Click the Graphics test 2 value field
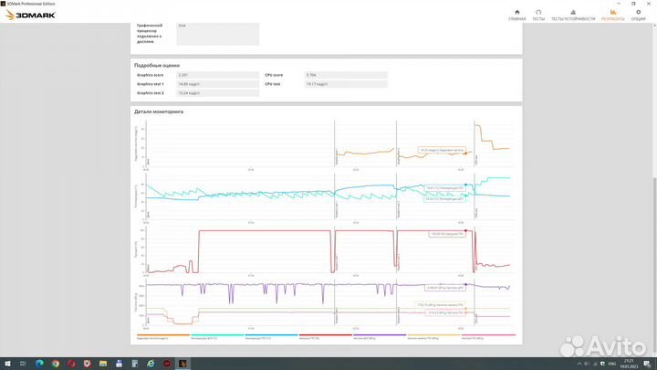Image resolution: width=657 pixels, height=370 pixels. [218, 93]
